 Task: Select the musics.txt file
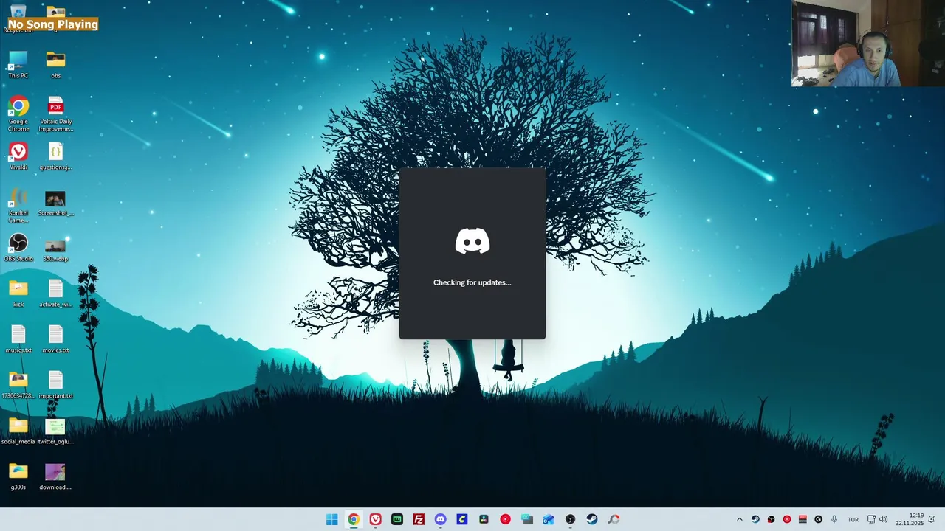pos(18,339)
